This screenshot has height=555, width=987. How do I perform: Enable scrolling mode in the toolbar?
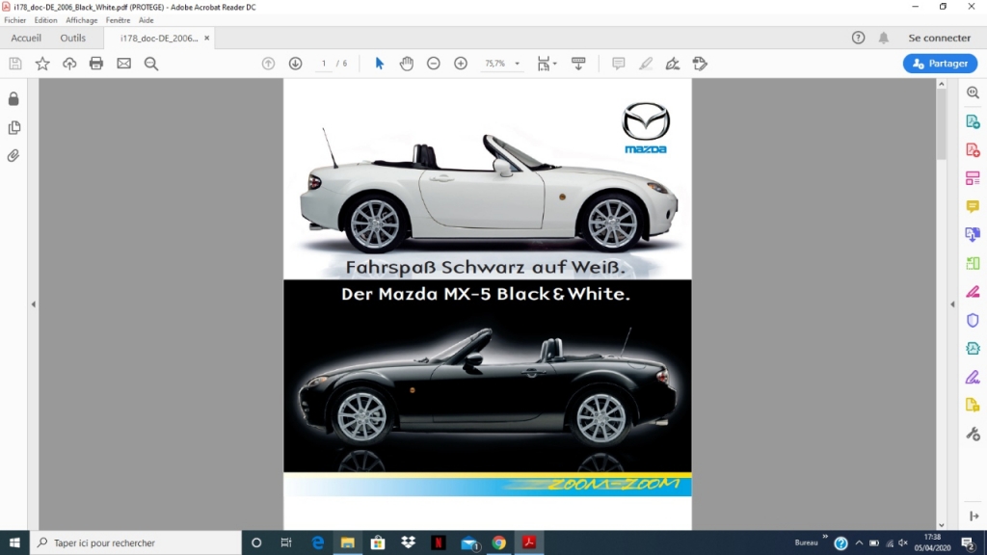(578, 64)
